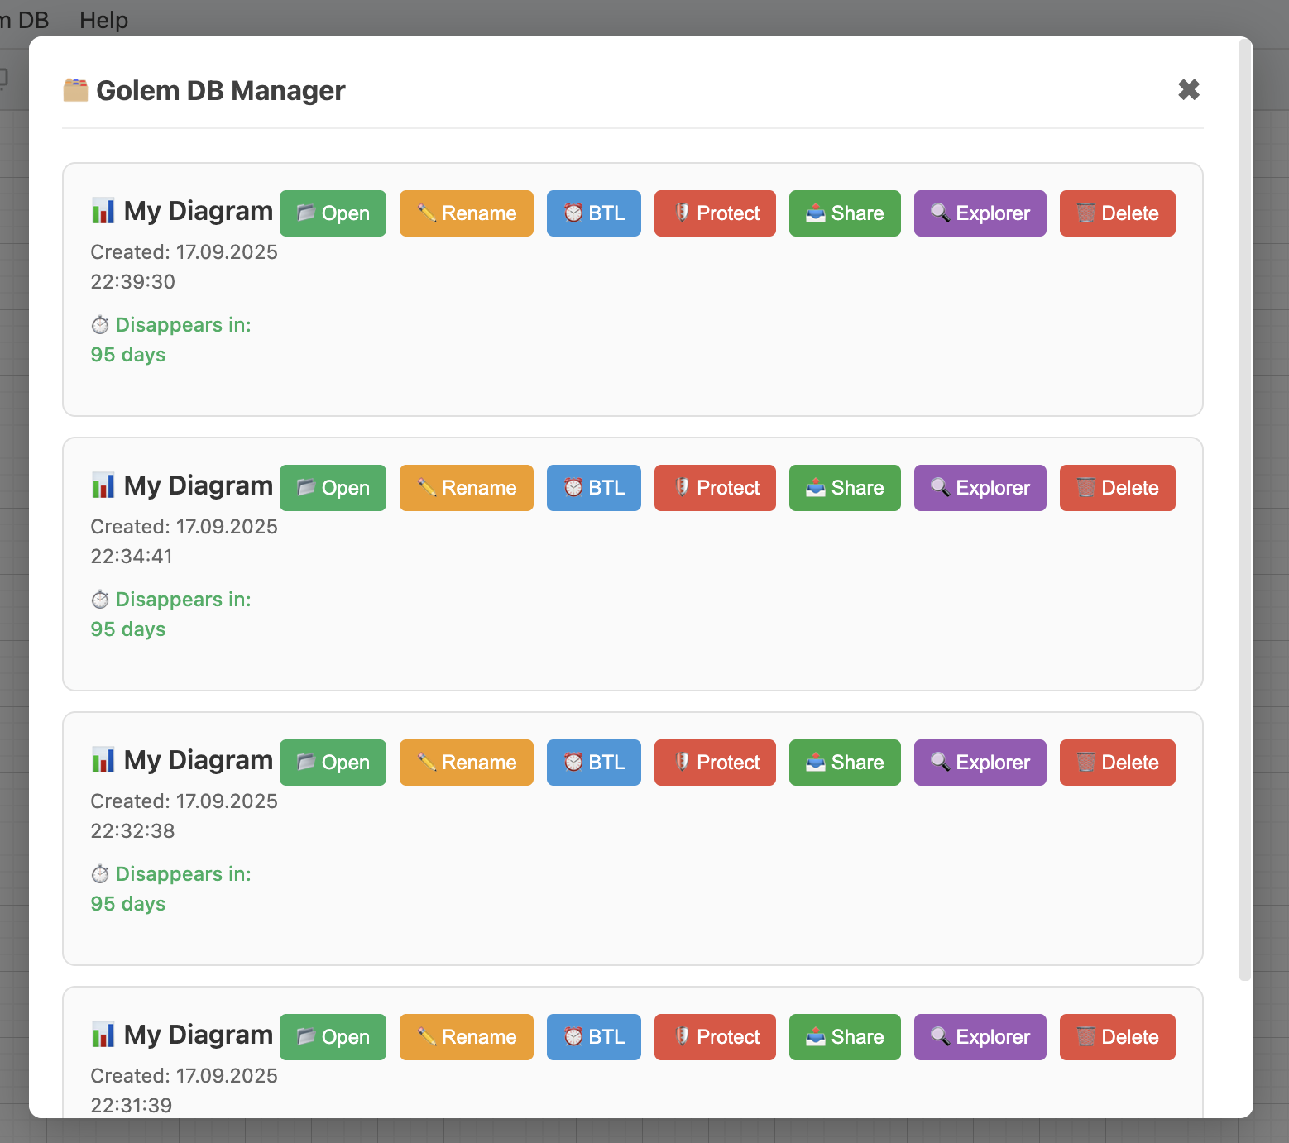Protect the diagram created at 22:34:41
The image size is (1289, 1143).
coord(715,488)
